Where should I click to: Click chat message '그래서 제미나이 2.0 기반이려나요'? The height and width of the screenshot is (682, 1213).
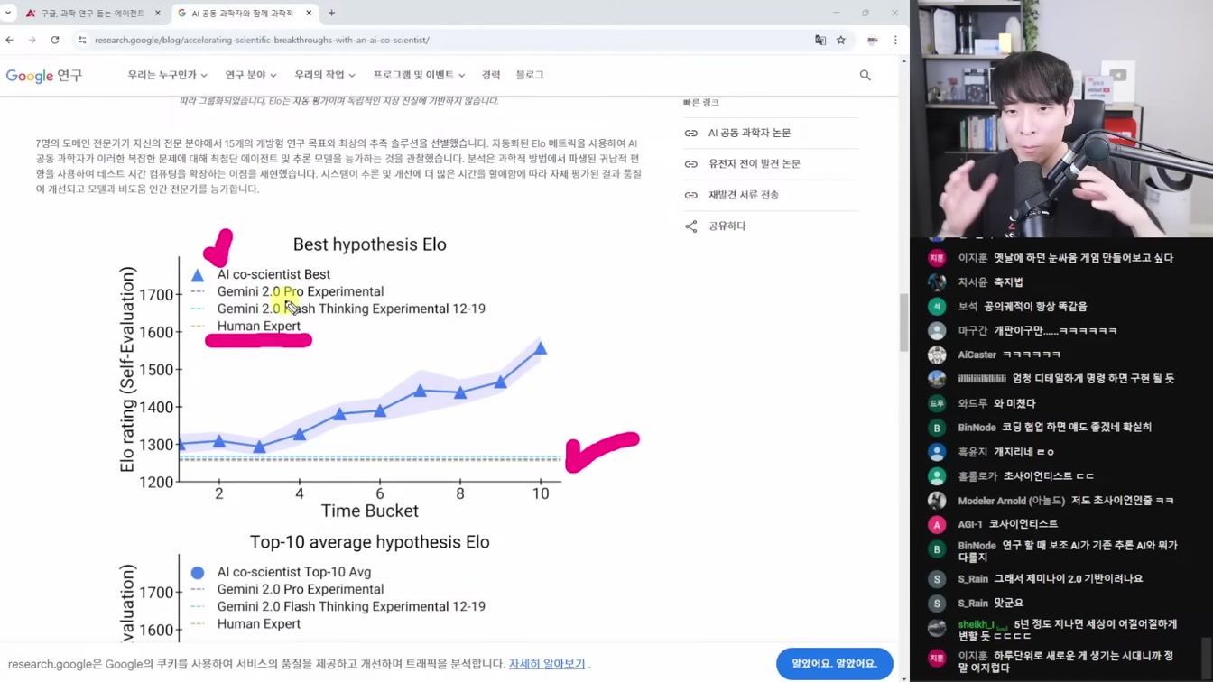click(x=1069, y=579)
